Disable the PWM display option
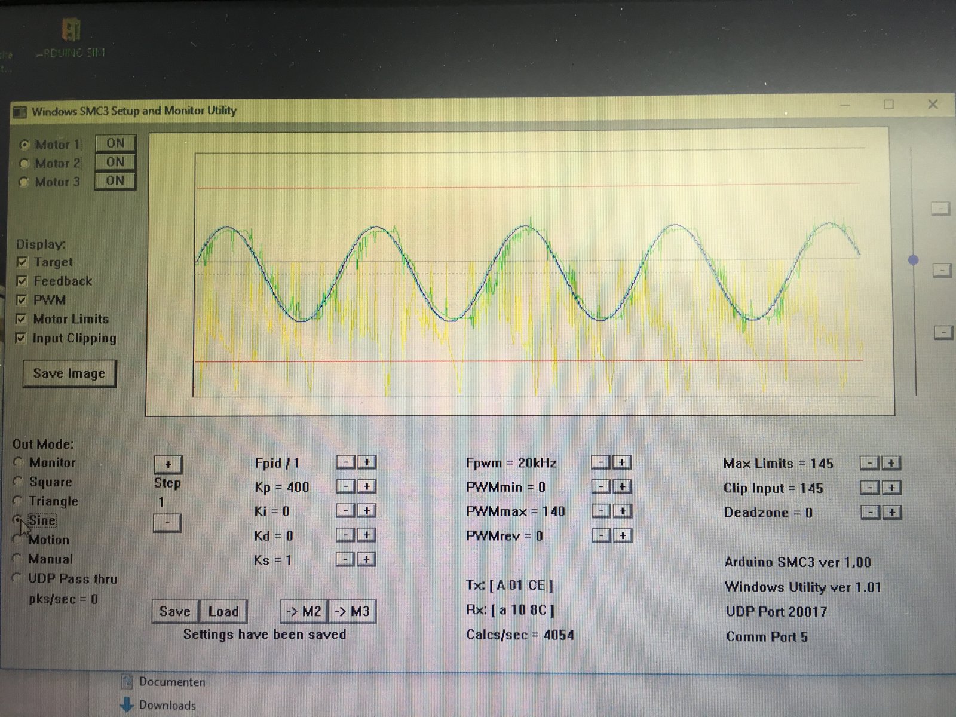956x717 pixels. tap(23, 300)
